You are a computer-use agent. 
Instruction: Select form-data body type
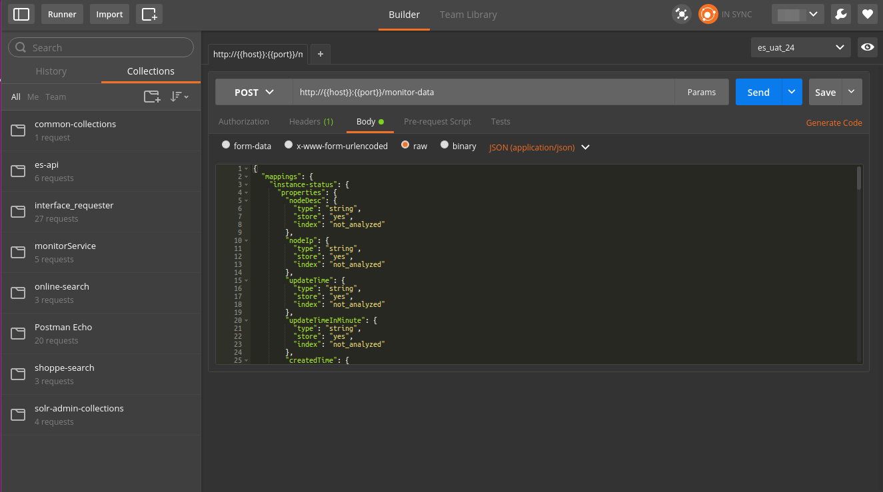pos(226,145)
